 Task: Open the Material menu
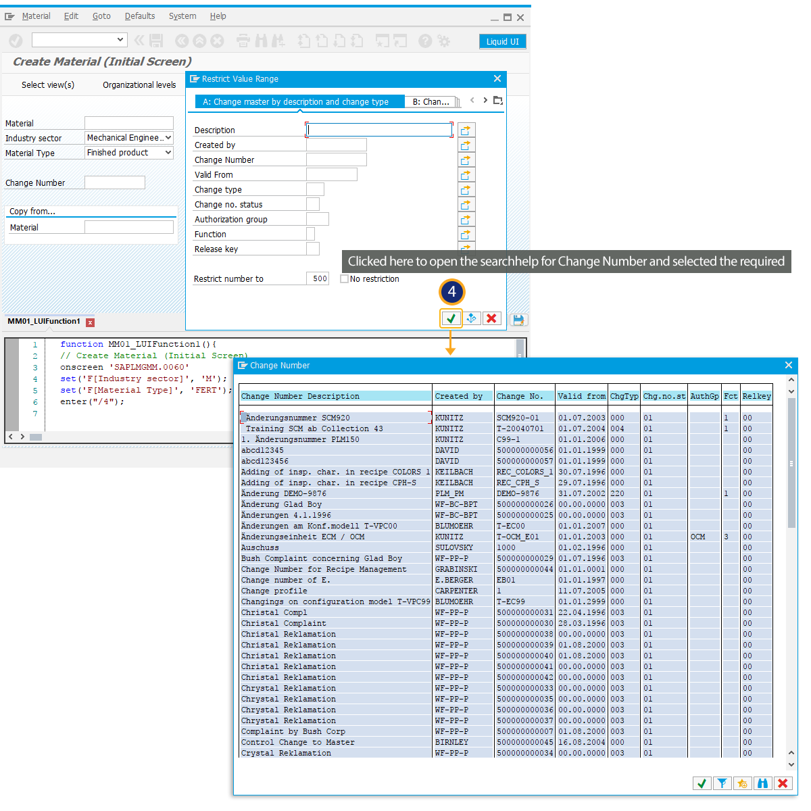point(36,16)
